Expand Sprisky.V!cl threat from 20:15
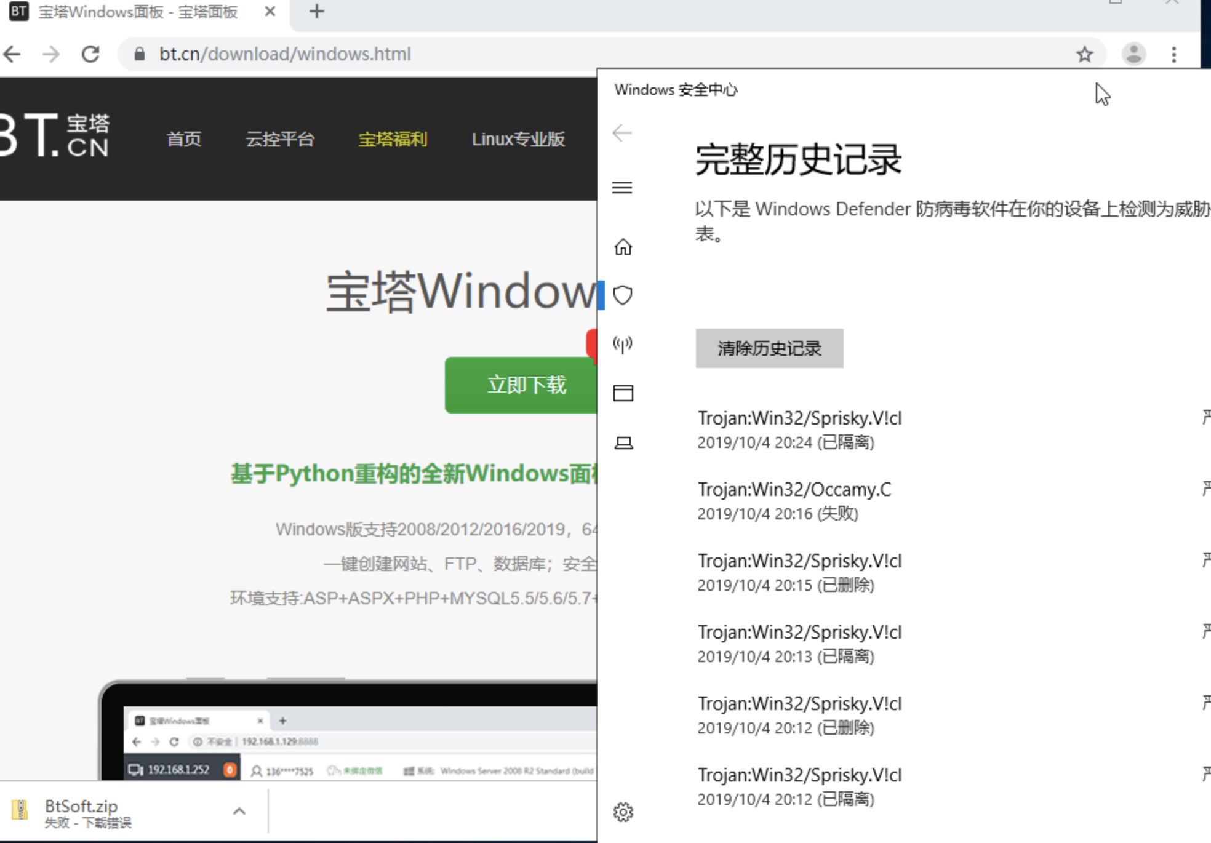Screen dimensions: 1211x843 coord(953,572)
